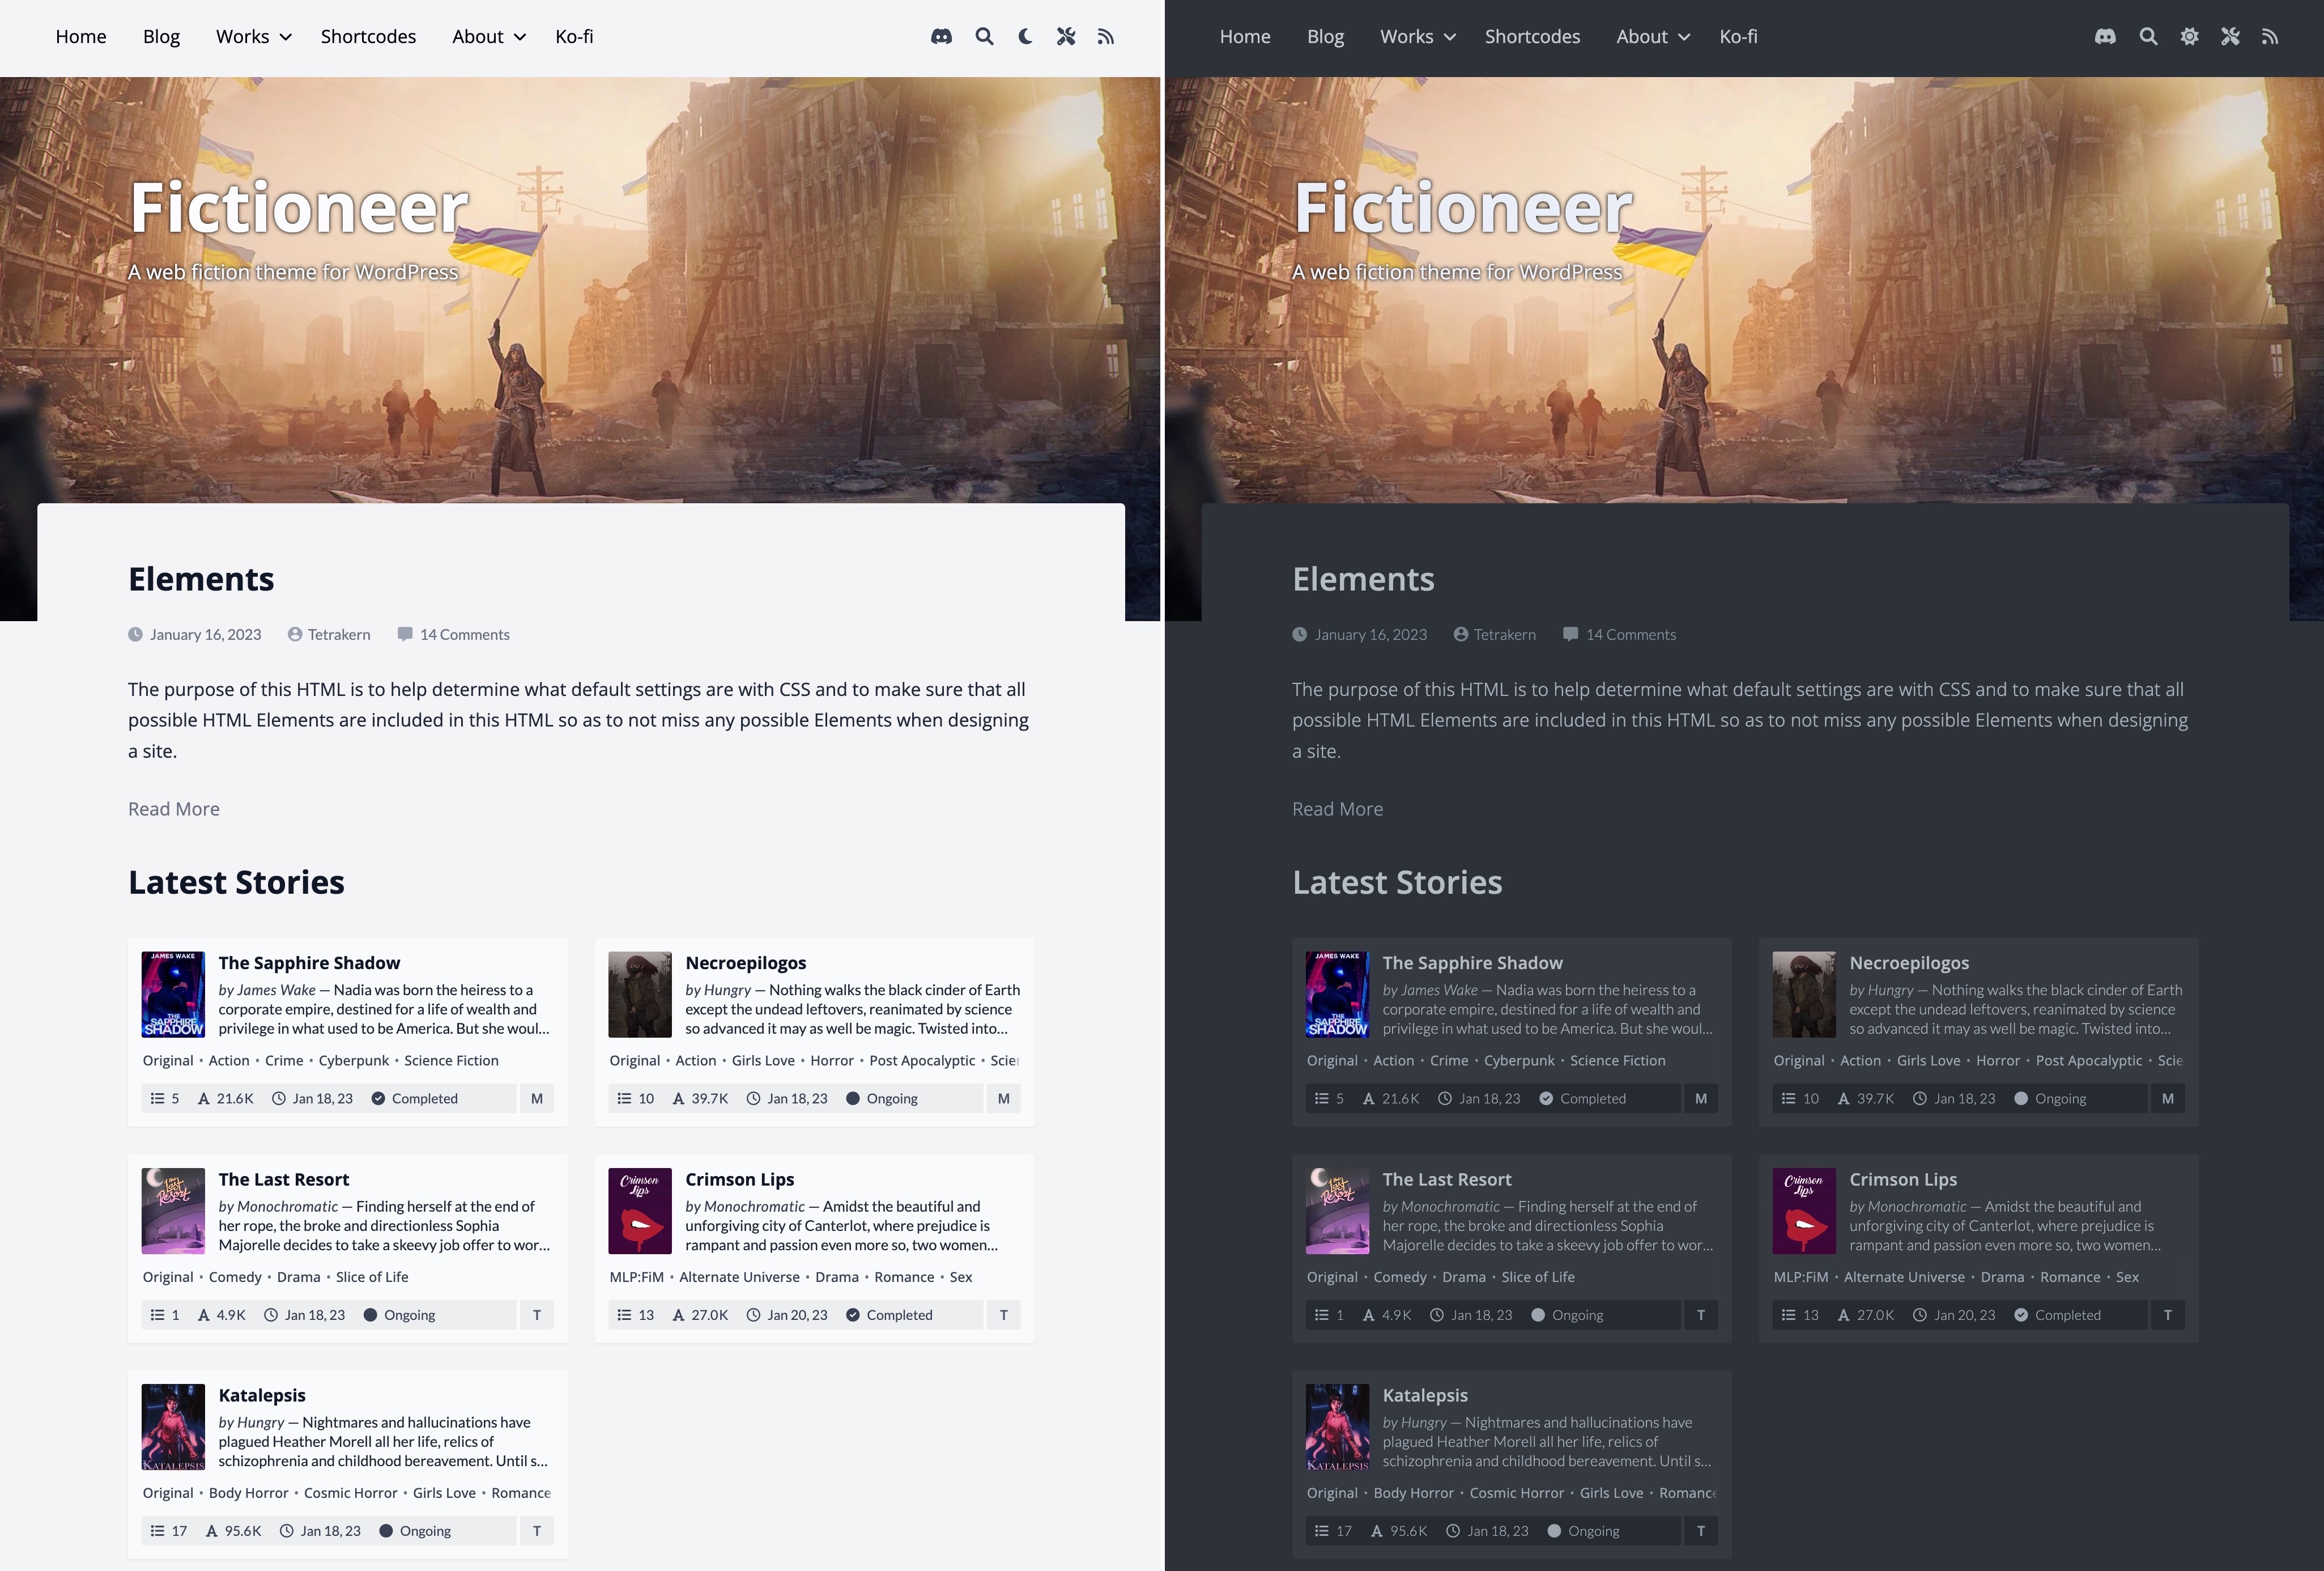Expand Works dropdown in dark header
2324x1571 pixels.
click(1417, 37)
